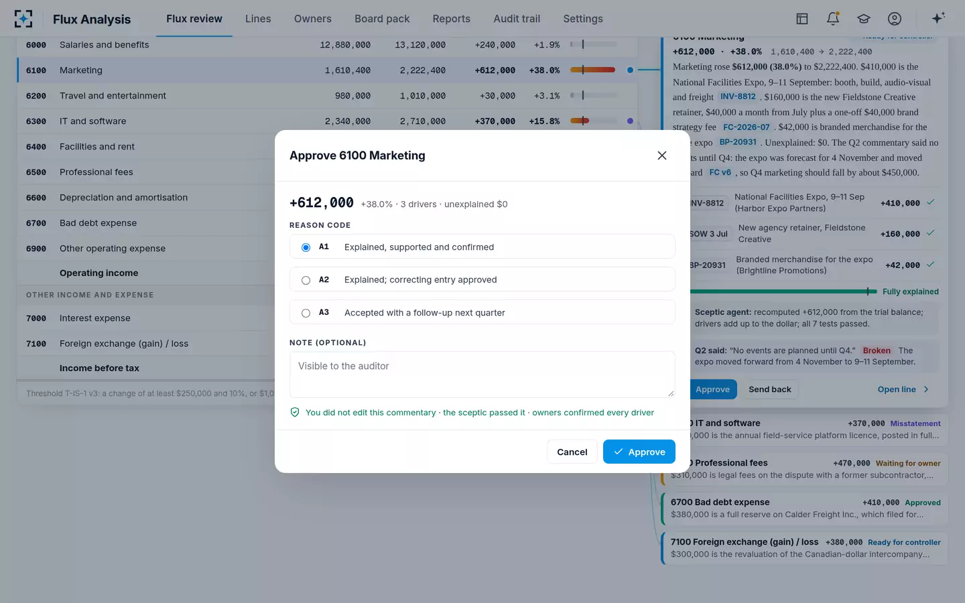Open the Settings tab
965x603 pixels.
coord(583,19)
